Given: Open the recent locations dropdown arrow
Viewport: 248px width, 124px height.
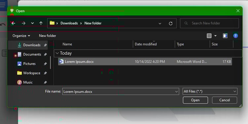Looking at the screenshot, I should point(32,23).
